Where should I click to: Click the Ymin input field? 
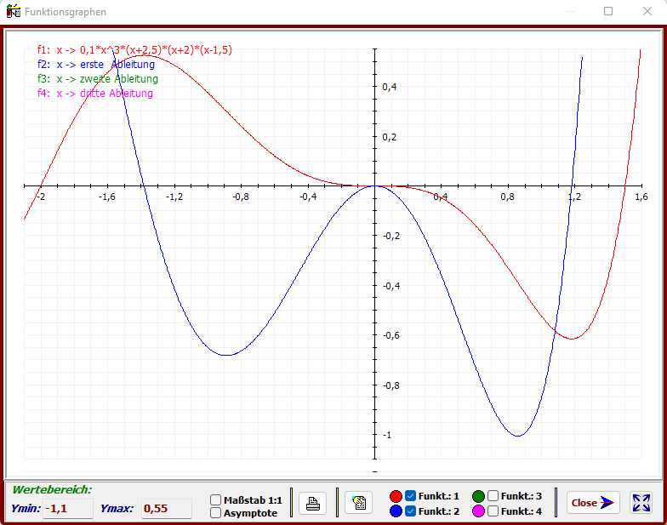67,509
